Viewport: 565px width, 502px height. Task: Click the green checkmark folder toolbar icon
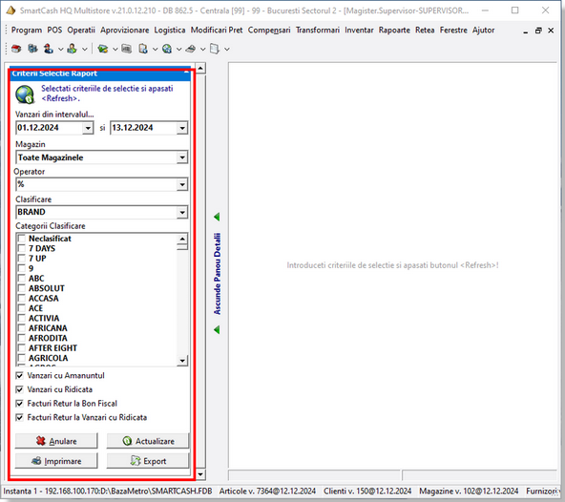tap(103, 49)
